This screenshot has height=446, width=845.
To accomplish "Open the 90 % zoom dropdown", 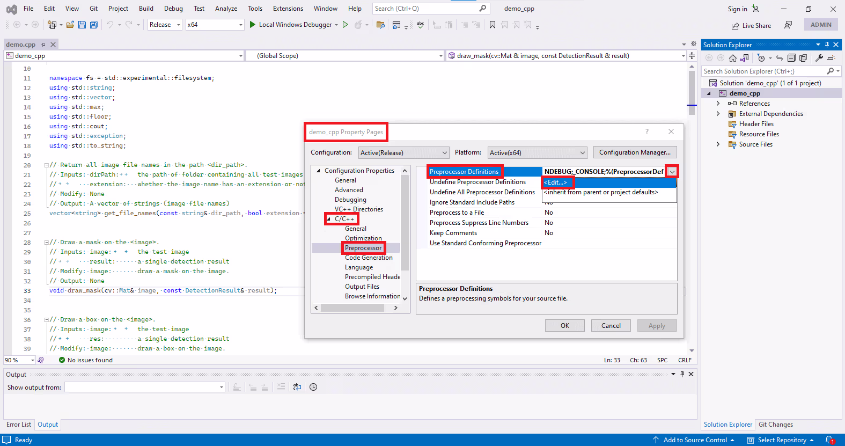I will (33, 360).
